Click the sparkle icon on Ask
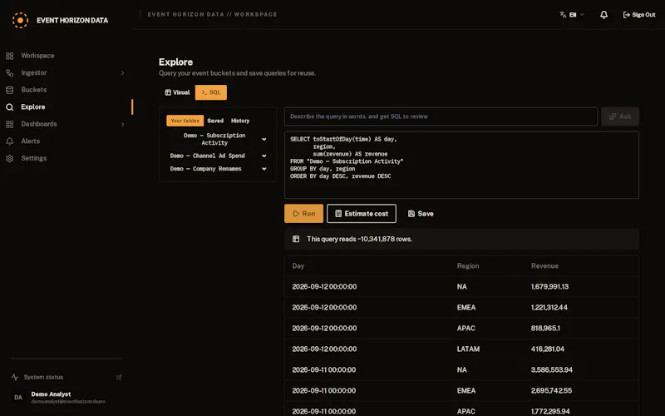The image size is (665, 416). coord(613,116)
